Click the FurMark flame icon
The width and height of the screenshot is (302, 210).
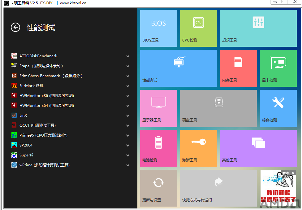pos(14,85)
